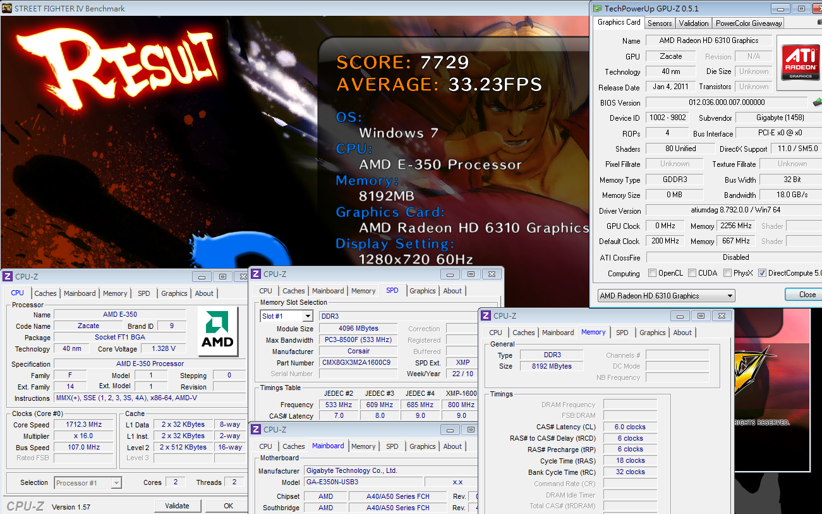This screenshot has width=822, height=514.
Task: Minimize the CPU-Z Memory window
Action: pyautogui.click(x=680, y=315)
